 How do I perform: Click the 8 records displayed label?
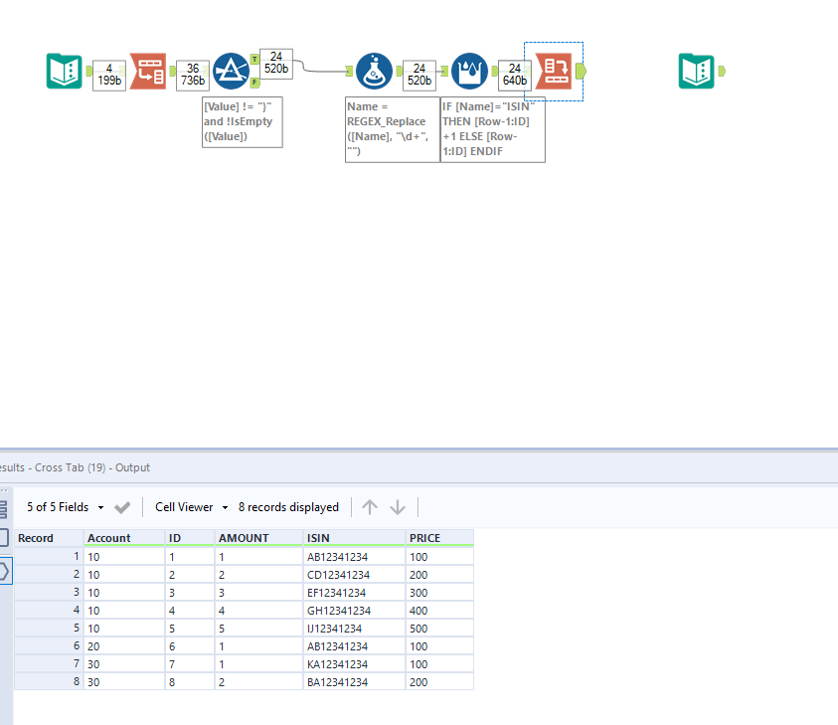tap(288, 507)
